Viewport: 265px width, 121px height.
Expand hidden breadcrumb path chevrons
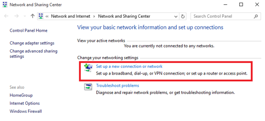(47, 16)
